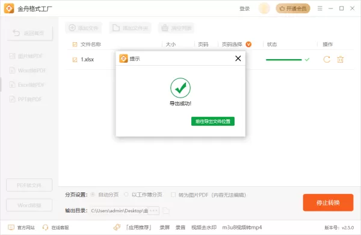Image resolution: width=361 pixels, height=235 pixels.
Task: Open 在线客服 support link
Action: click(60, 228)
